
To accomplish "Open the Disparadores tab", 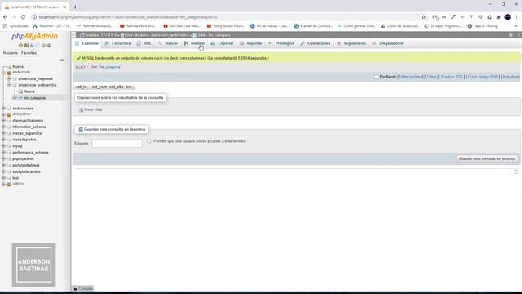I will [x=387, y=43].
